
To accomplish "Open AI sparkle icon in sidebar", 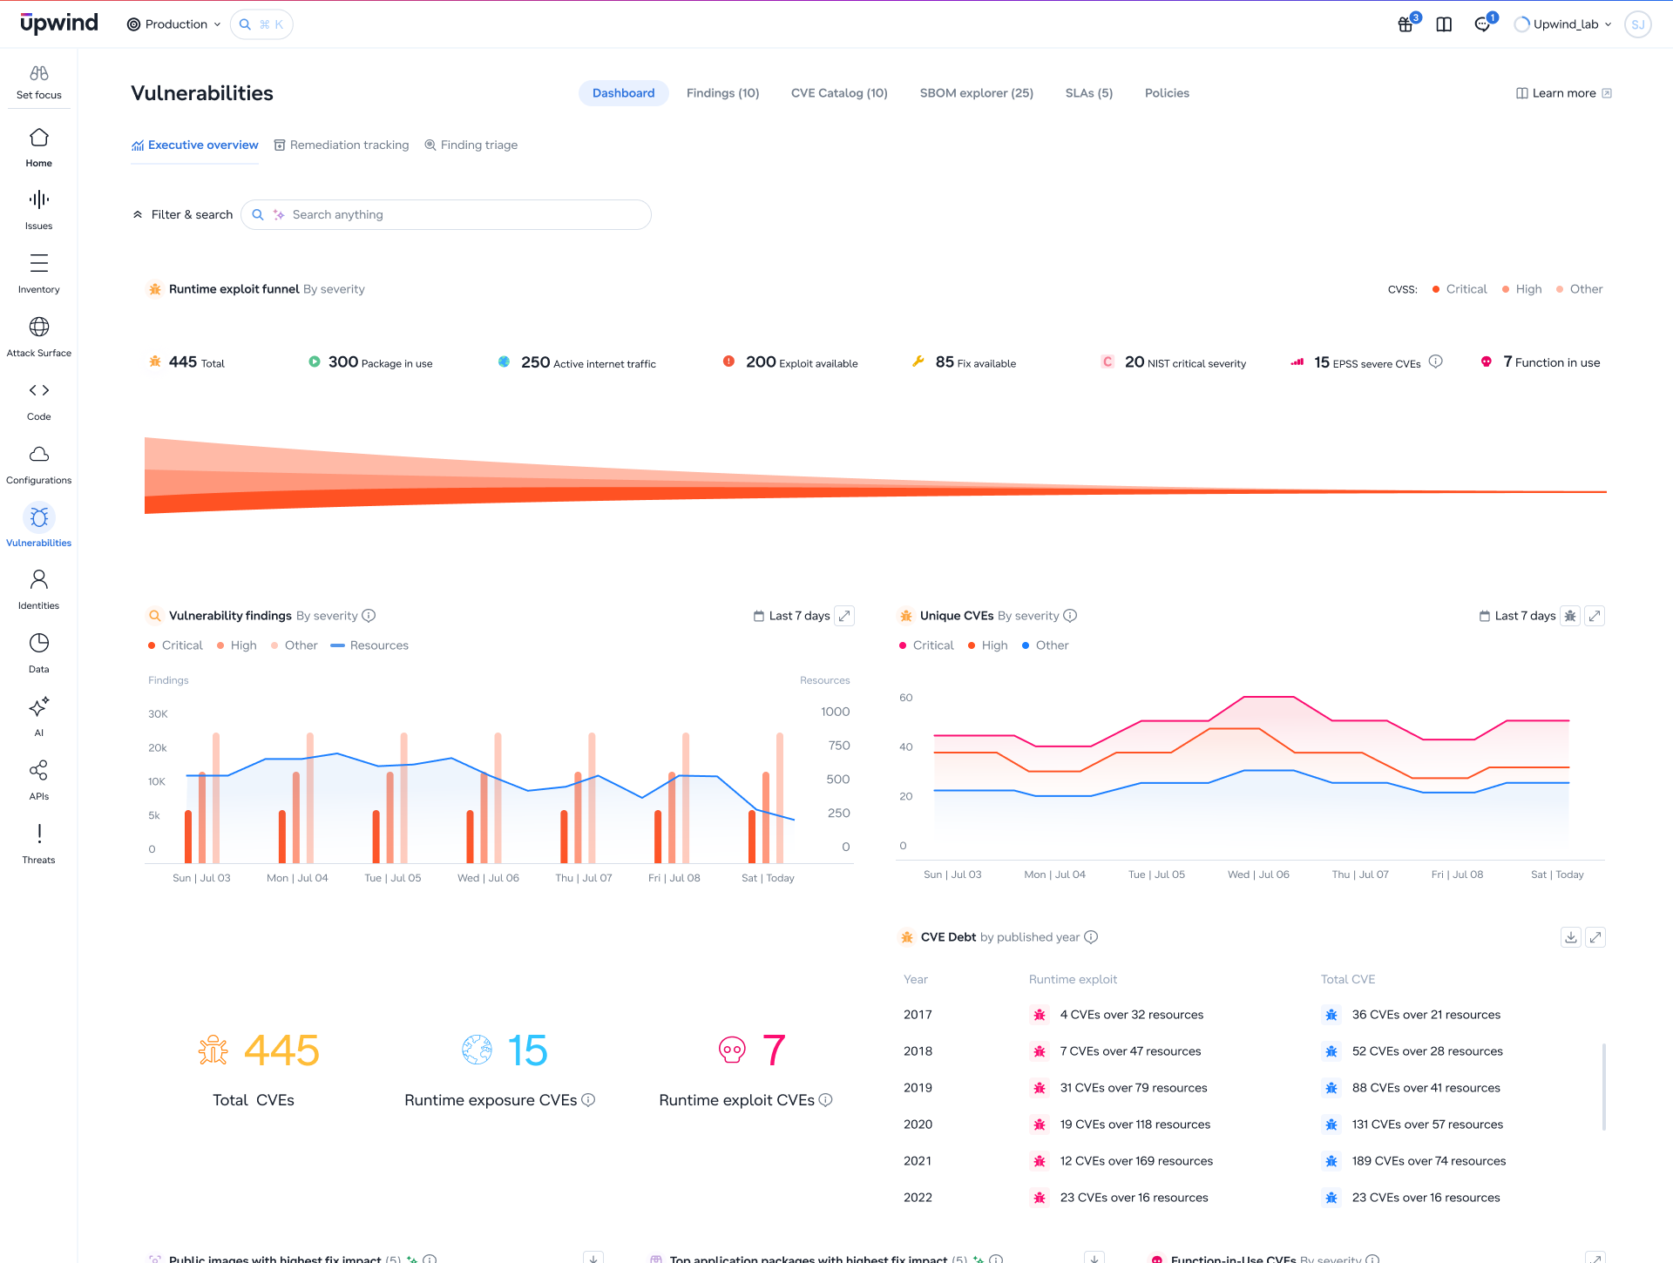I will click(39, 706).
